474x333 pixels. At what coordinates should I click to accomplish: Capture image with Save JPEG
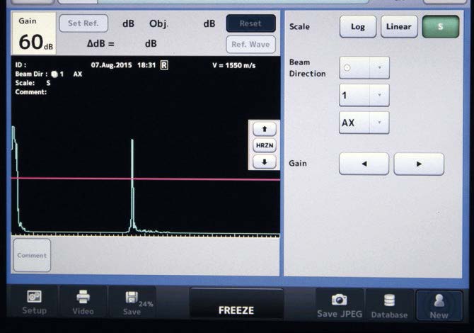point(338,305)
